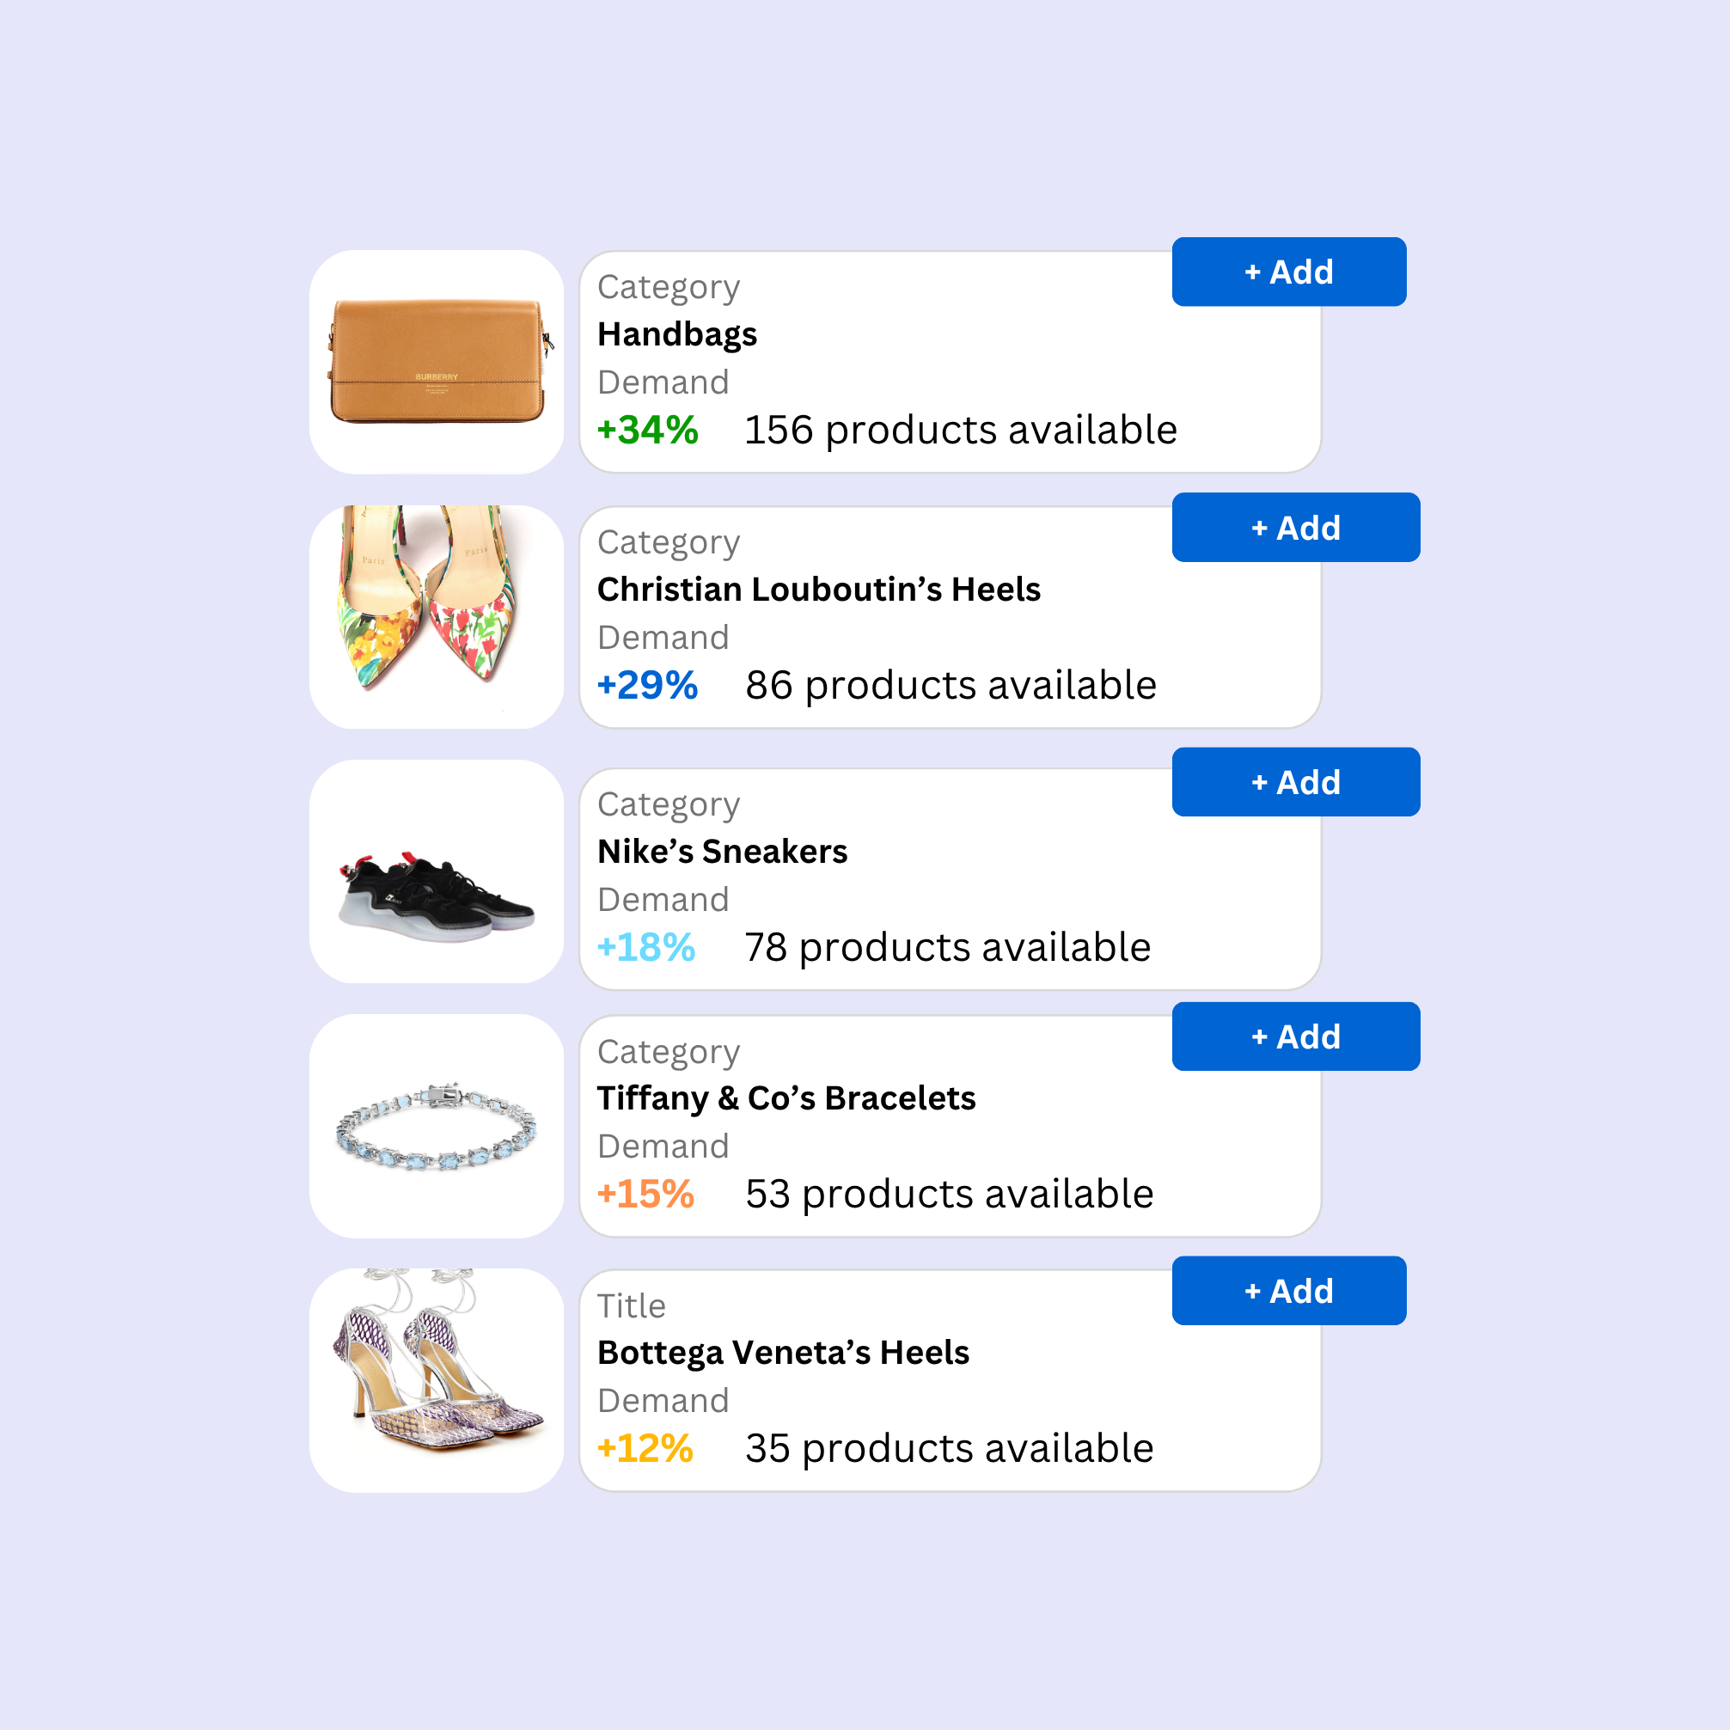The height and width of the screenshot is (1730, 1730).
Task: Open the Bottega Veneta mesh heels image
Action: pyautogui.click(x=437, y=1380)
